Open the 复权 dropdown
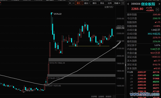 (79, 3)
